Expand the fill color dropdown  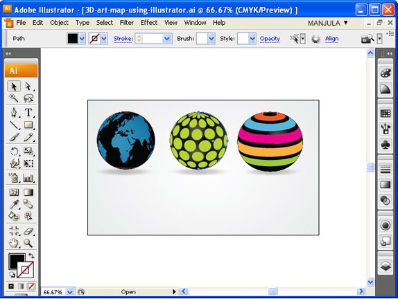point(82,39)
